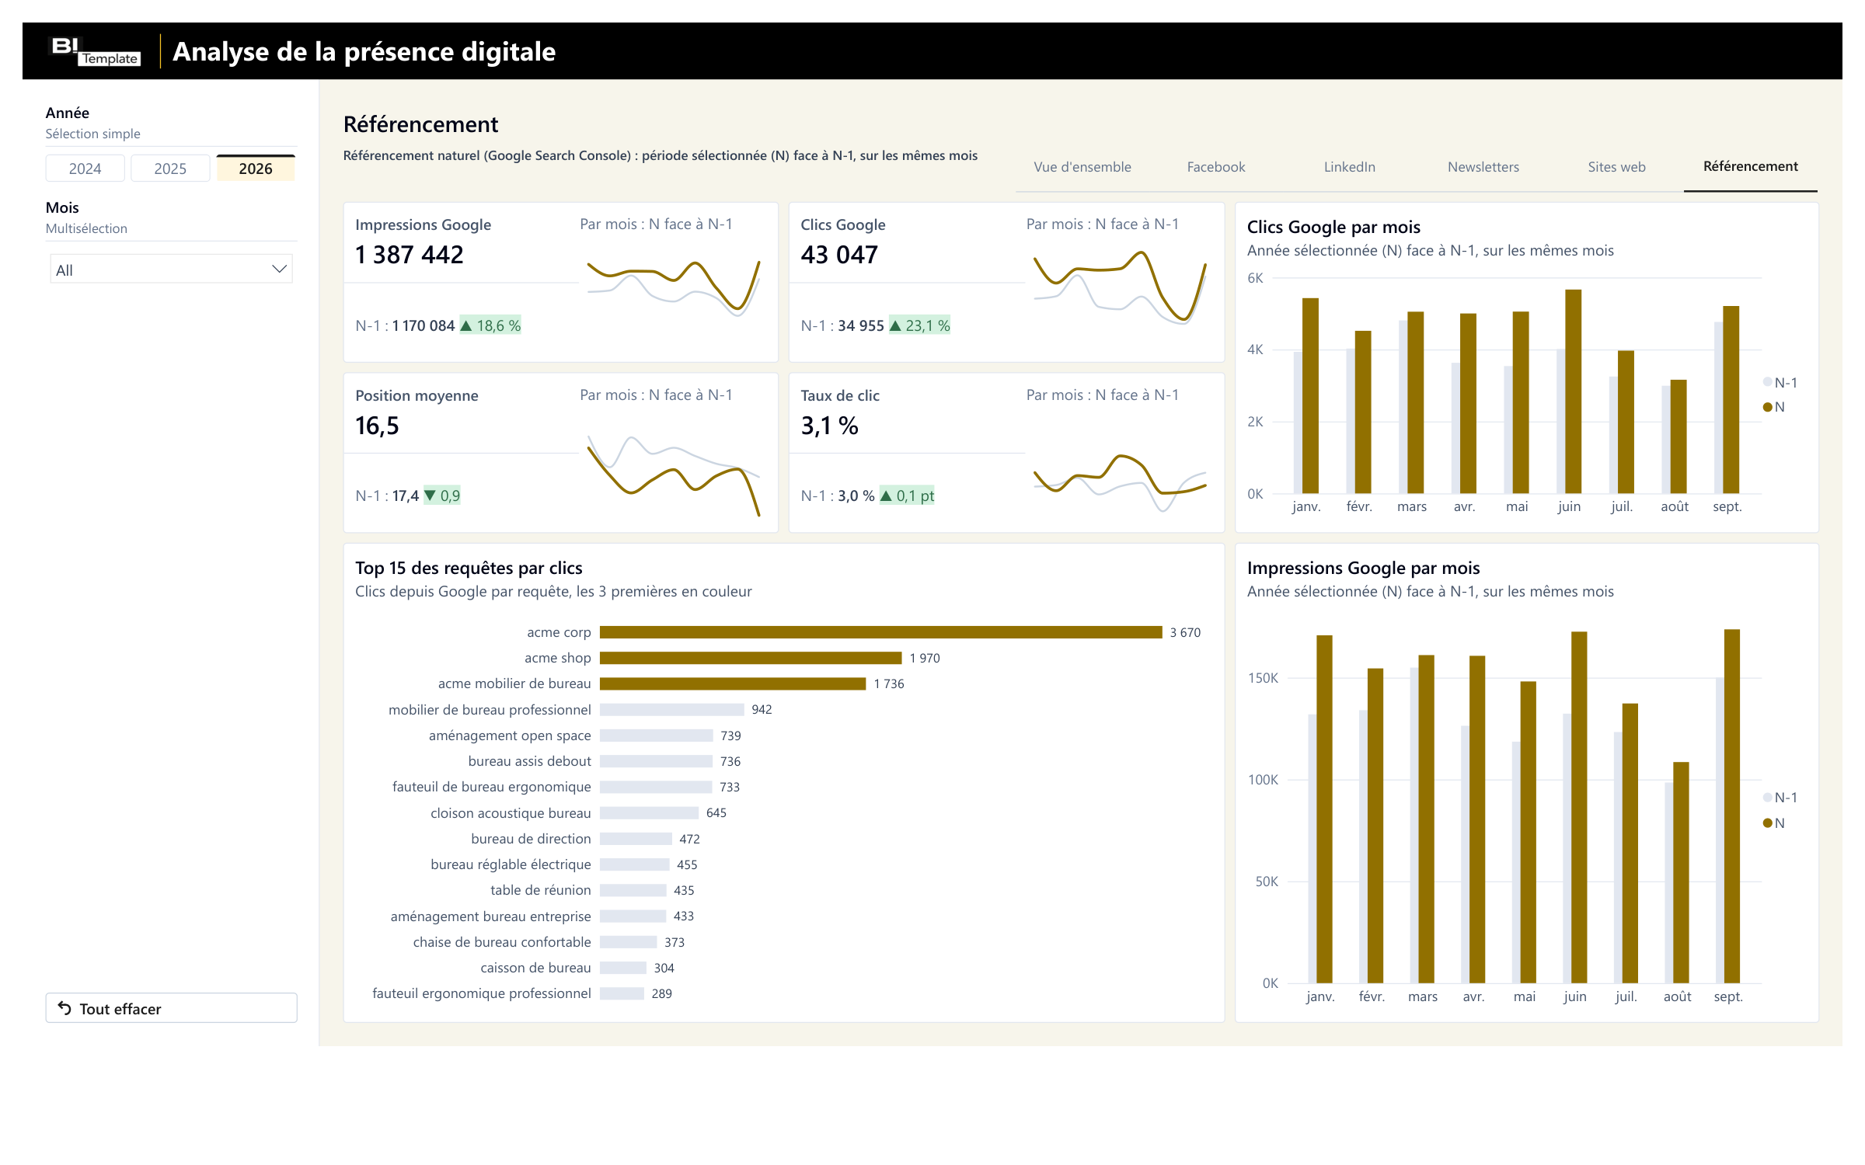The height and width of the screenshot is (1165, 1865).
Task: Click the value 3 670 next to acme corp
Action: (x=1185, y=632)
